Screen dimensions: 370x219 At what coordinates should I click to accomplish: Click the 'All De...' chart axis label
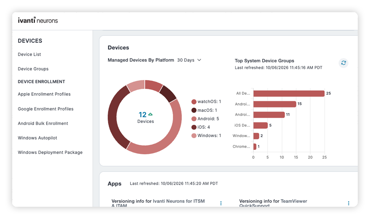[243, 93]
